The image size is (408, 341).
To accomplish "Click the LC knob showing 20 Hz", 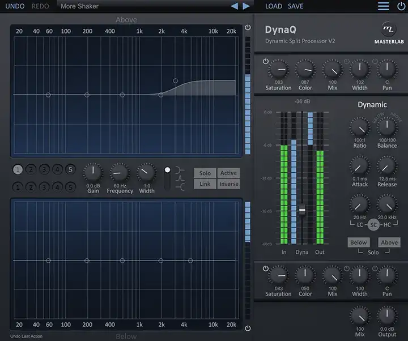I will [360, 204].
